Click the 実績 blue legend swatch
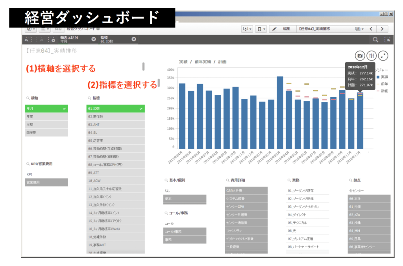 click(378, 77)
